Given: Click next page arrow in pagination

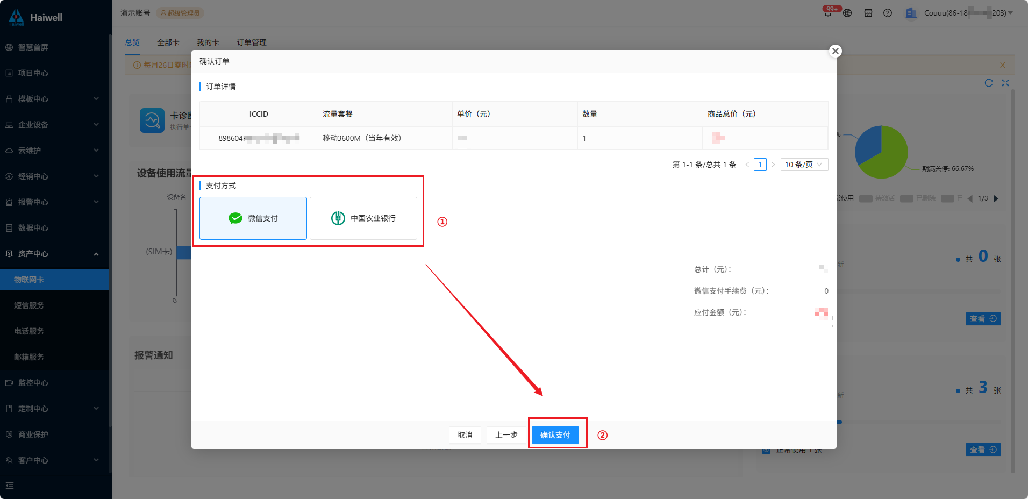Looking at the screenshot, I should click(x=773, y=165).
